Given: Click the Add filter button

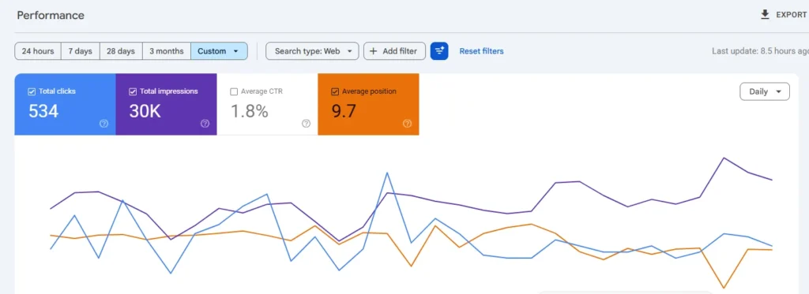Looking at the screenshot, I should (394, 51).
